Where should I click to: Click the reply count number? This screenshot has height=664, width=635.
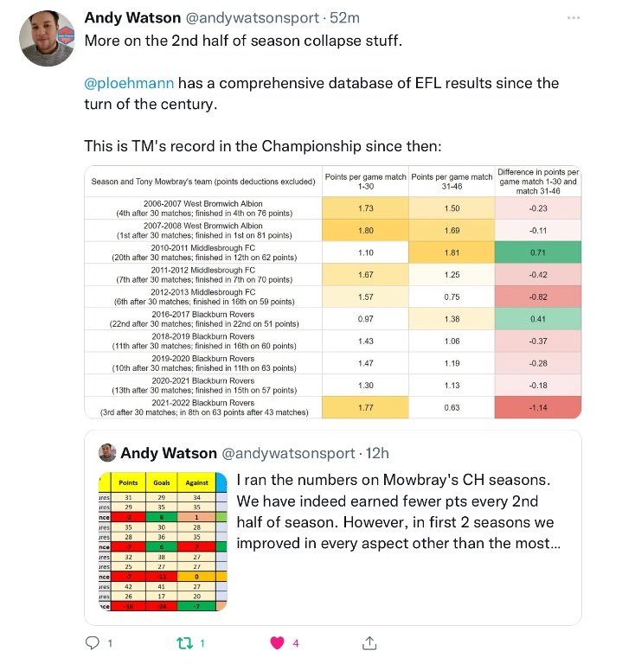click(110, 643)
